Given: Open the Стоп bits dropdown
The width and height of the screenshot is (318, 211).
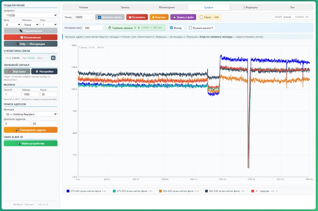Looking at the screenshot, I should [49, 25].
